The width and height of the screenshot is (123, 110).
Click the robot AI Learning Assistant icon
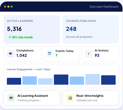(x=11, y=98)
